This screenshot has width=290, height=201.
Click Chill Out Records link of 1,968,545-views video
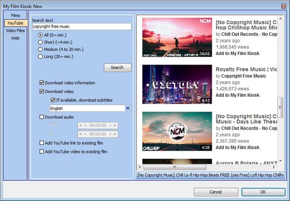(249, 34)
